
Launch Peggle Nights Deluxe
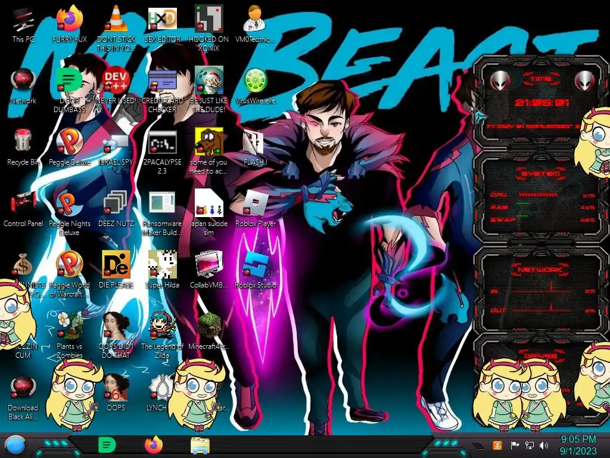pos(70,203)
